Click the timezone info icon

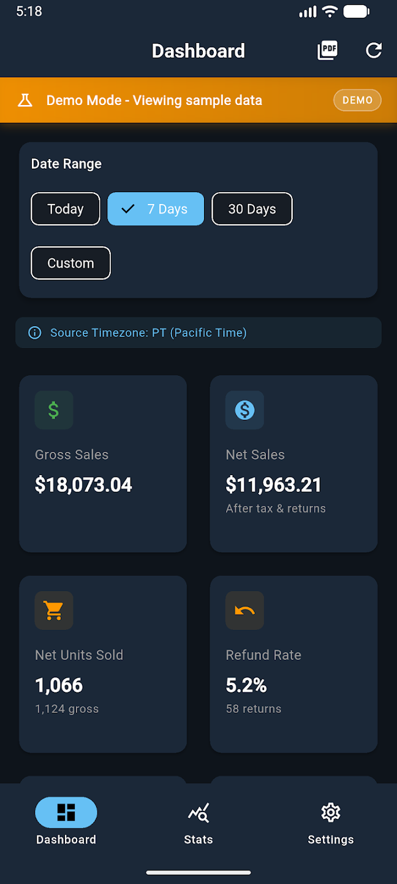pos(35,332)
